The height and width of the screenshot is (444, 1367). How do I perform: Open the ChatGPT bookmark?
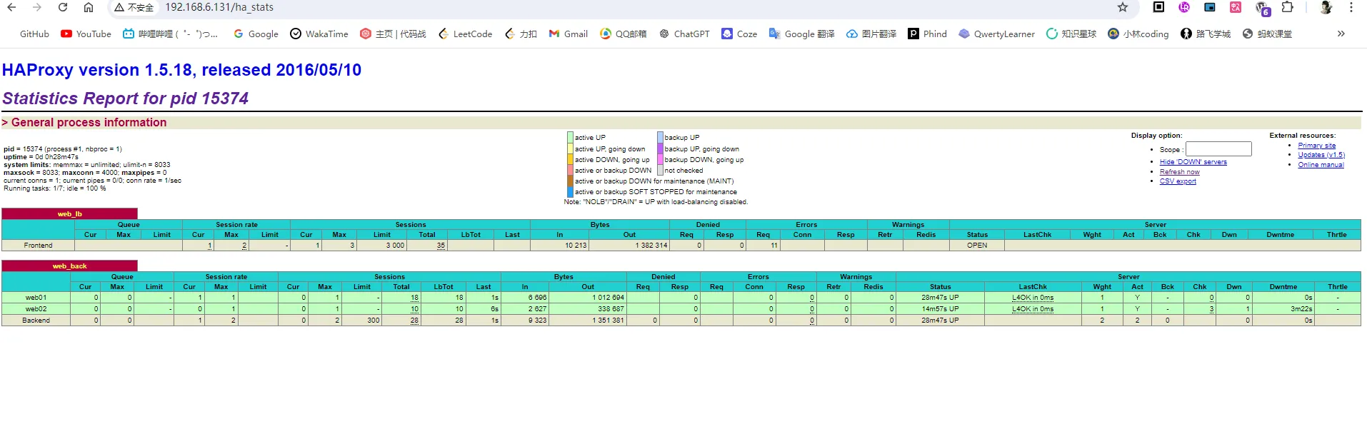684,34
